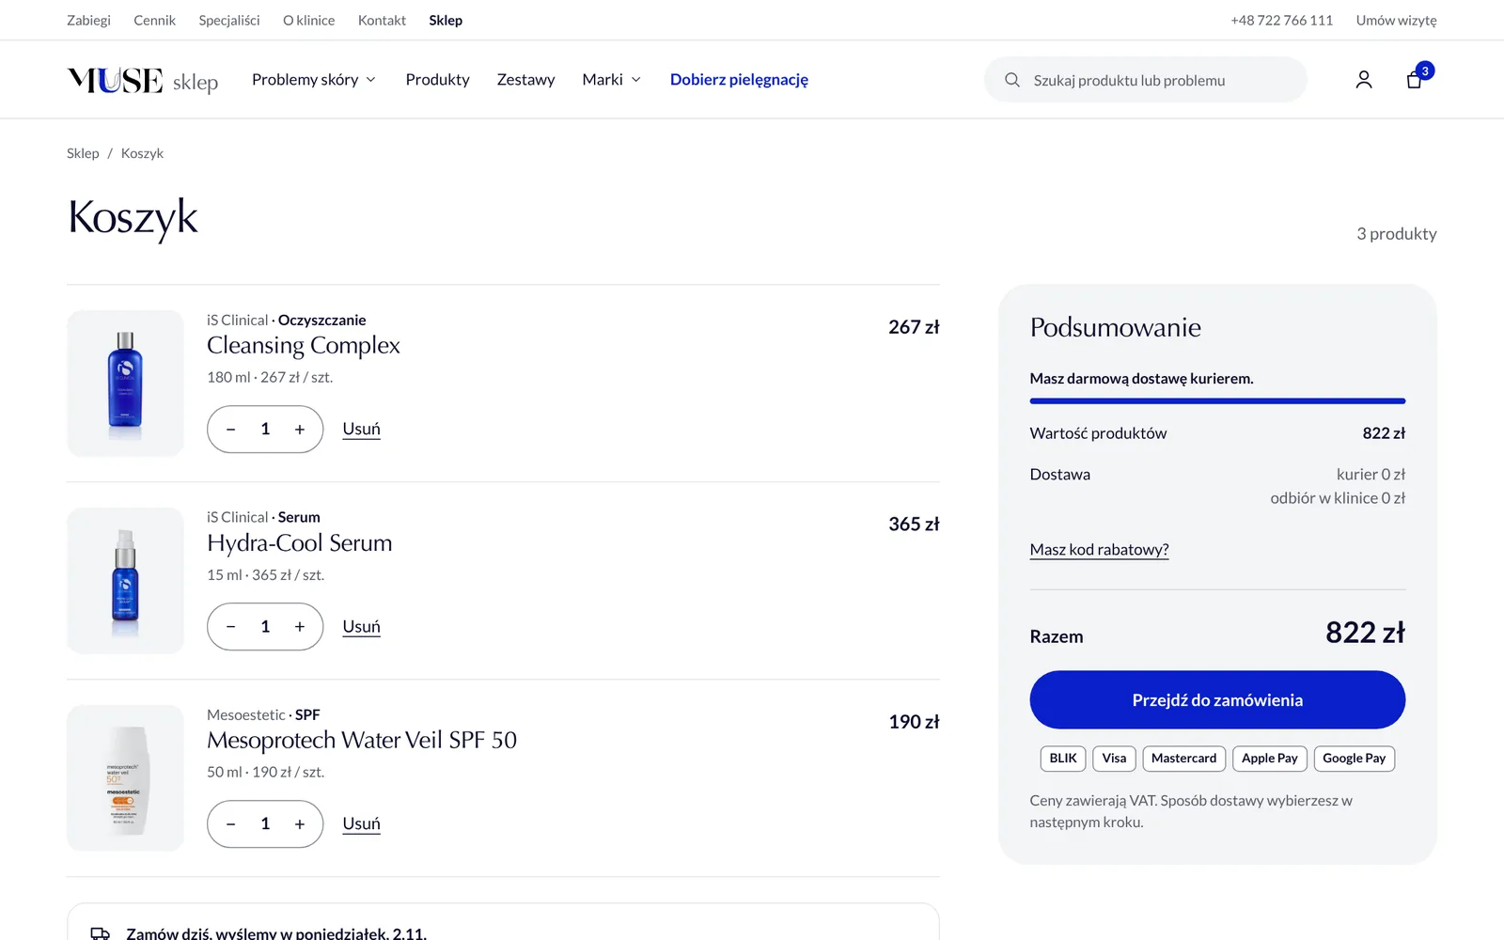Open Cleansing Complex product thumbnail
Viewport: 1504px width, 940px height.
pos(125,384)
